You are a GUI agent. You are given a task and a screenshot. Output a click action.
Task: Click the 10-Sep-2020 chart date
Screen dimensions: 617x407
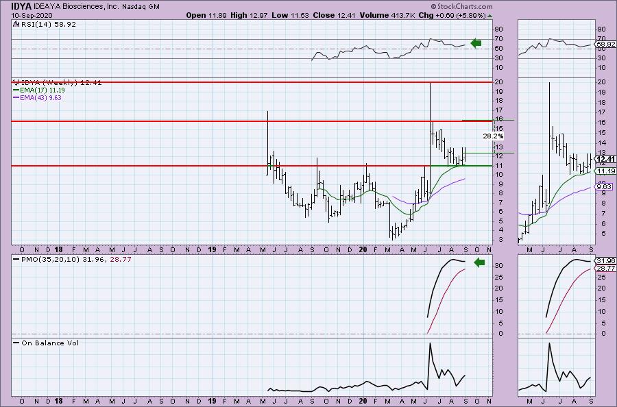tap(32, 15)
